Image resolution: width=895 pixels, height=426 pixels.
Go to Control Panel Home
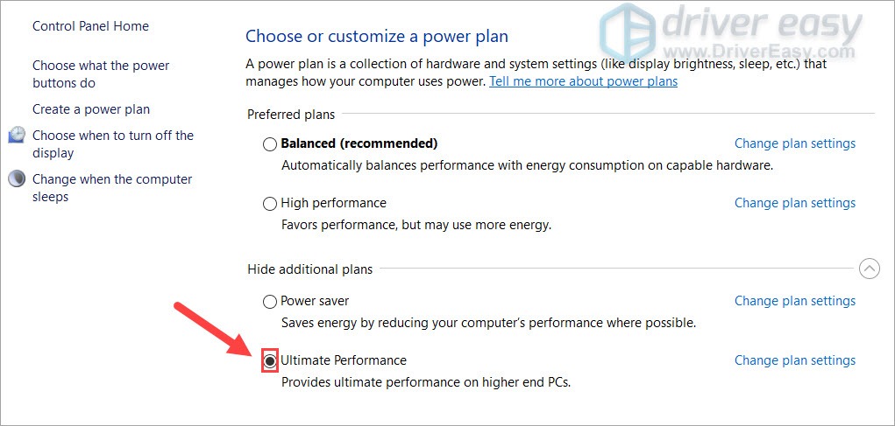tap(90, 26)
